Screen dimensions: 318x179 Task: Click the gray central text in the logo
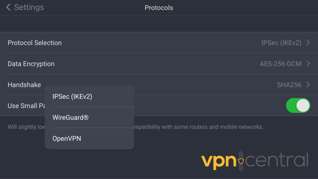point(276,160)
